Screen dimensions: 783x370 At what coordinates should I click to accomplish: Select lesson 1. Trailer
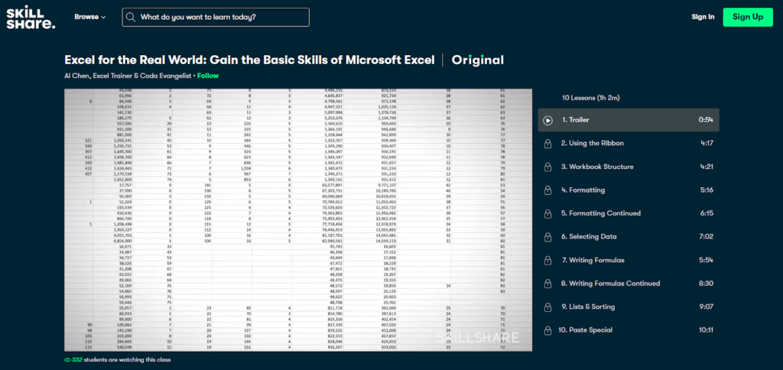pyautogui.click(x=629, y=120)
